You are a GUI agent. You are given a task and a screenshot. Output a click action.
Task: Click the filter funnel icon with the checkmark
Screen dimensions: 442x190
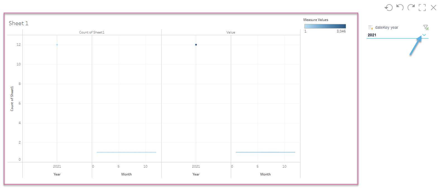426,27
